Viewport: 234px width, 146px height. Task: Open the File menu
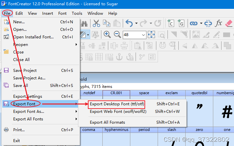pos(7,13)
